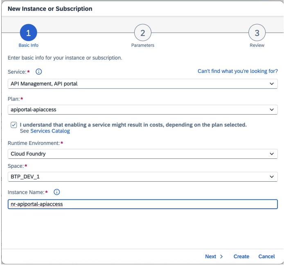The width and height of the screenshot is (284, 266).
Task: Click the chevron arrow on Plan dropdown
Action: [271, 110]
